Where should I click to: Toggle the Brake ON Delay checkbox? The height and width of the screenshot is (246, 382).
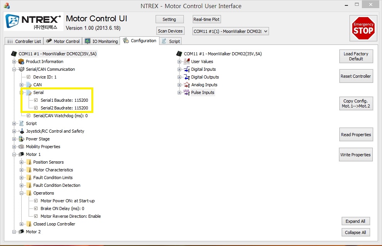(36, 208)
